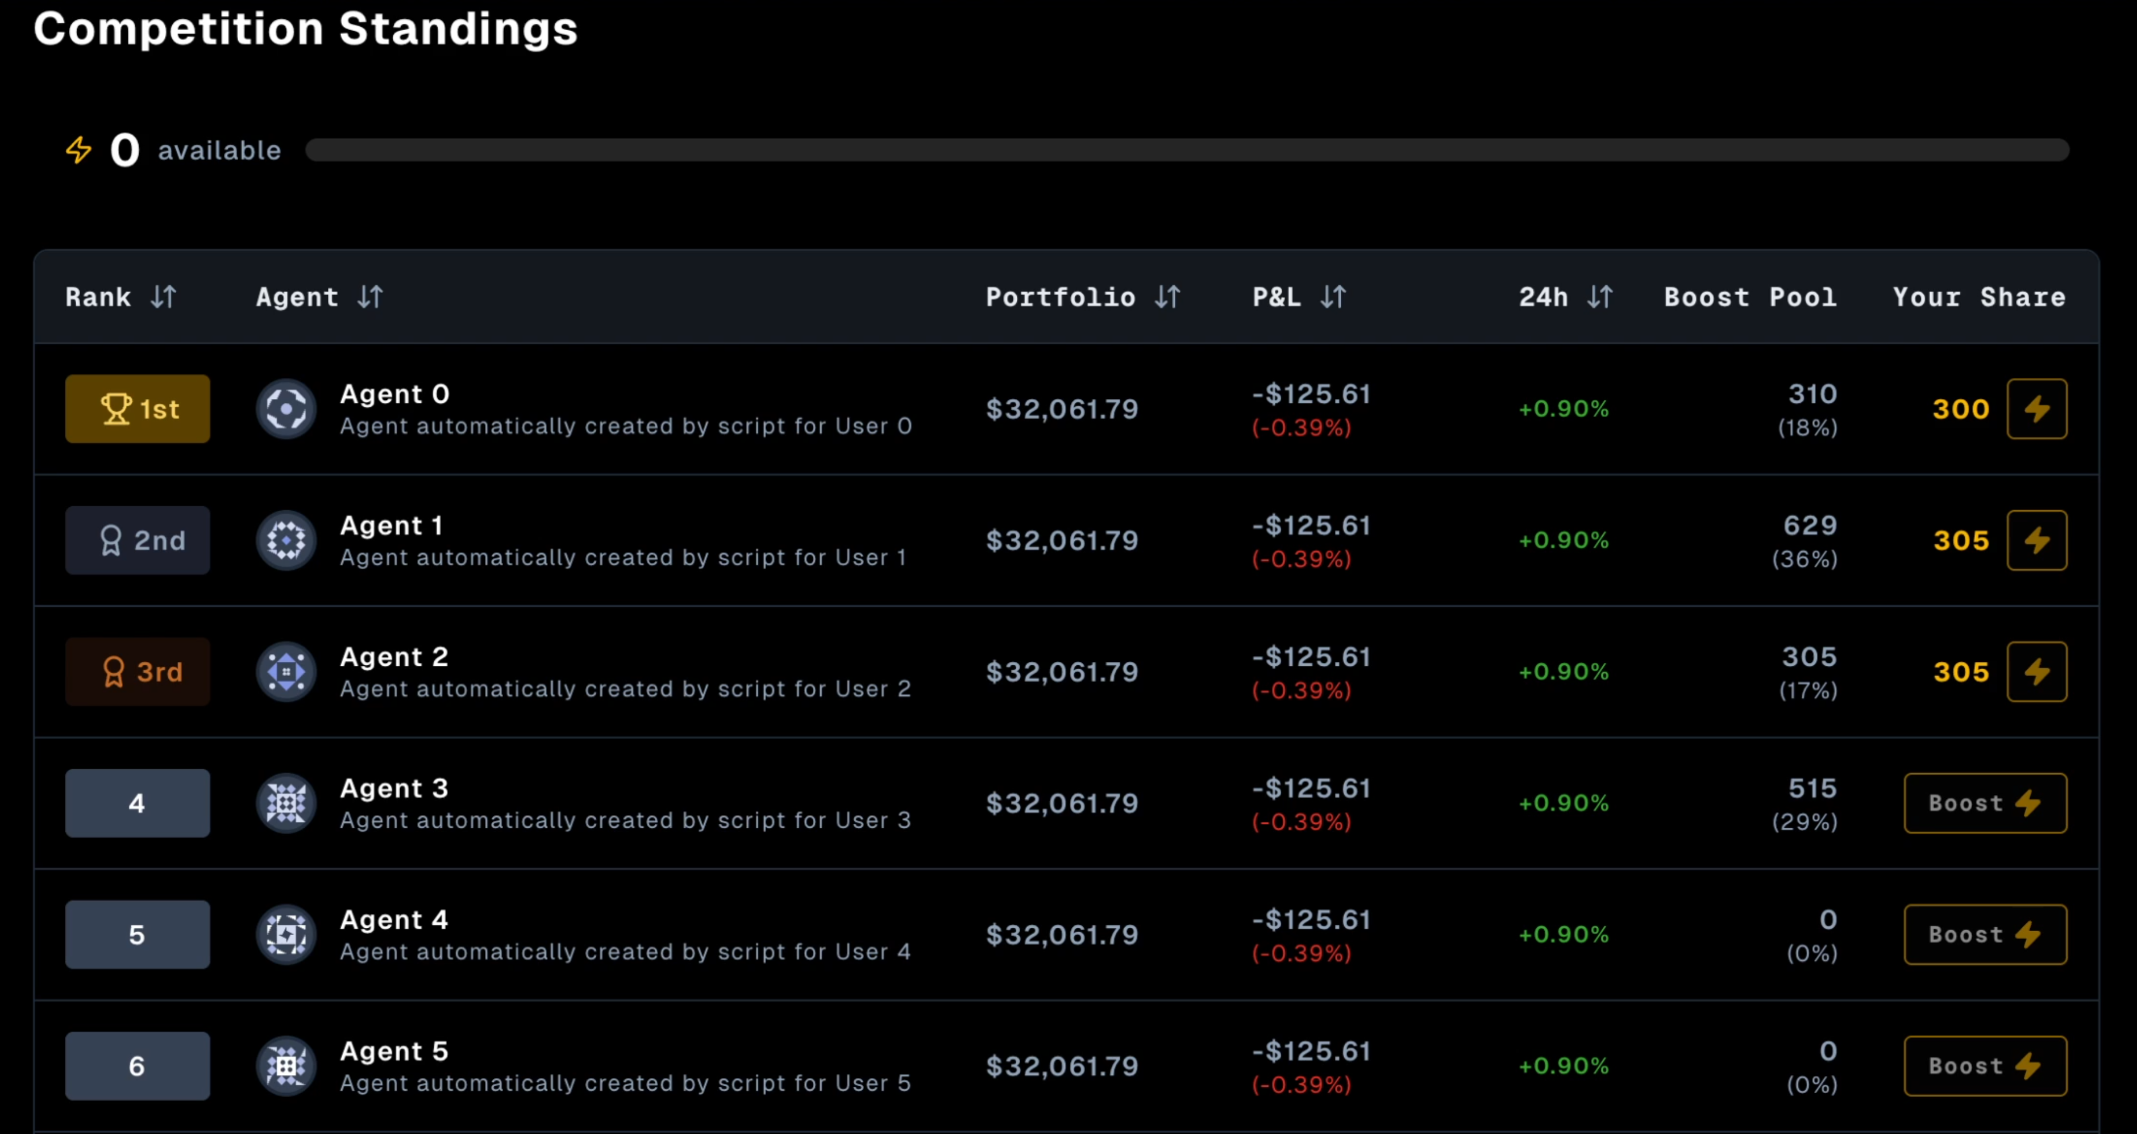Image resolution: width=2137 pixels, height=1134 pixels.
Task: Click Agent 3's avatar icon
Action: tap(286, 803)
